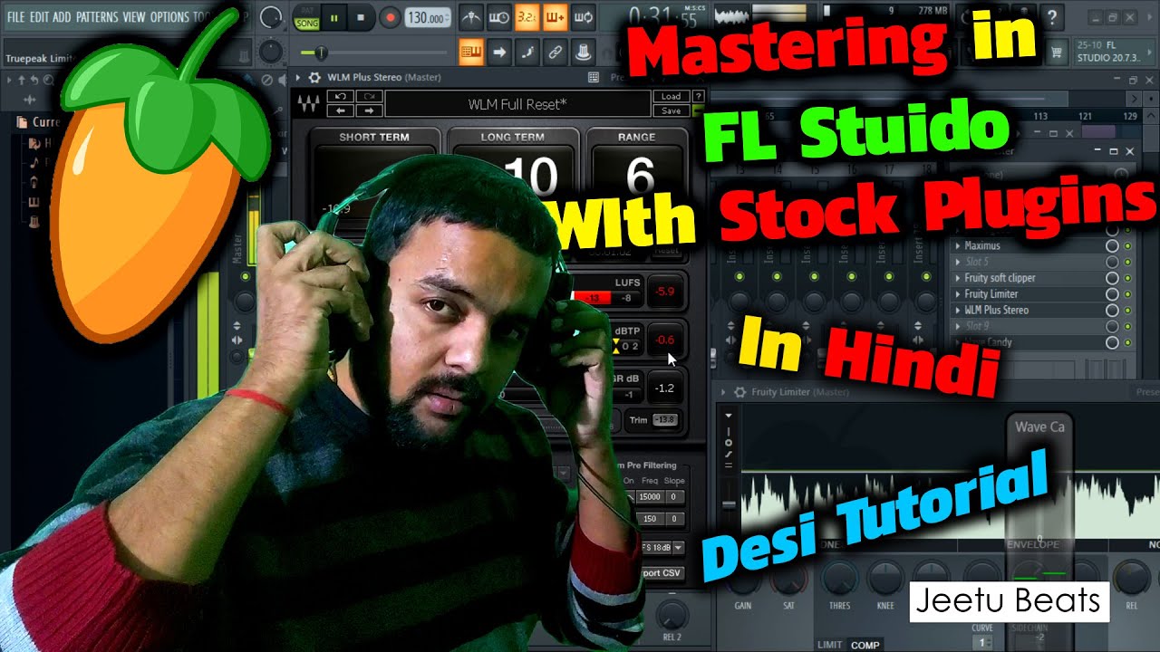Toggle Slot 9 enable LED
The image size is (1160, 652).
coord(1128,326)
